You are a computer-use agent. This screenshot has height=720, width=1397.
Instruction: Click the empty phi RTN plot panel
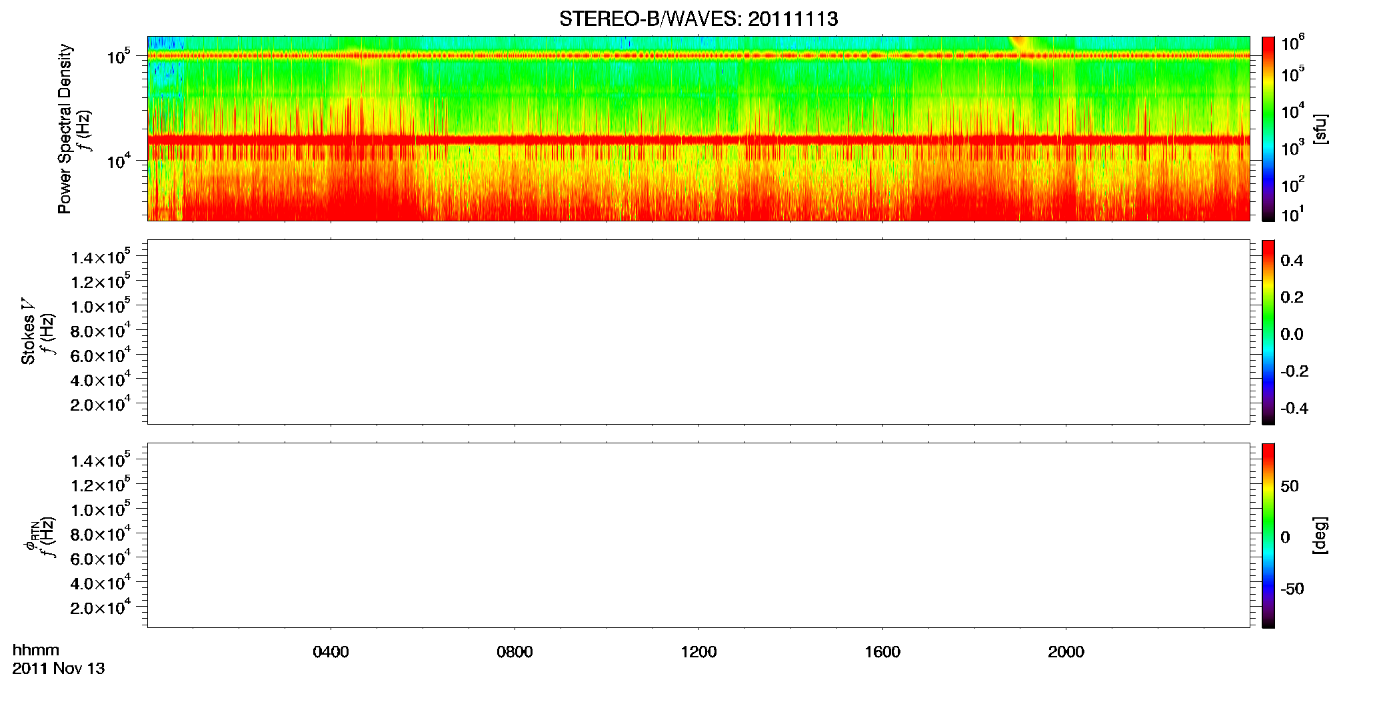click(698, 535)
